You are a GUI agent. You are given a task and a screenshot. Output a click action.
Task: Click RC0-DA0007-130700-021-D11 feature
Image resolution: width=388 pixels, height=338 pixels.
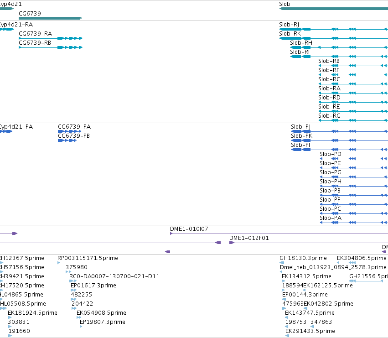coord(73,281)
